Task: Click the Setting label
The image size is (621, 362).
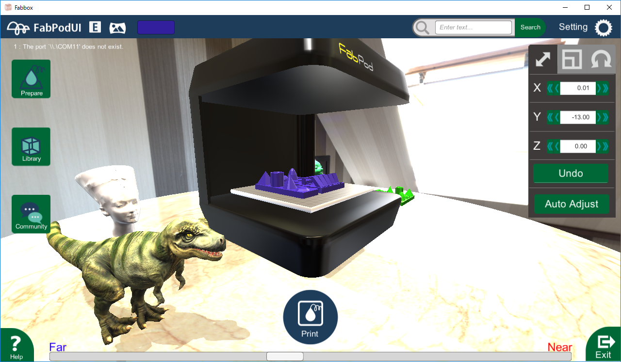Action: [573, 27]
